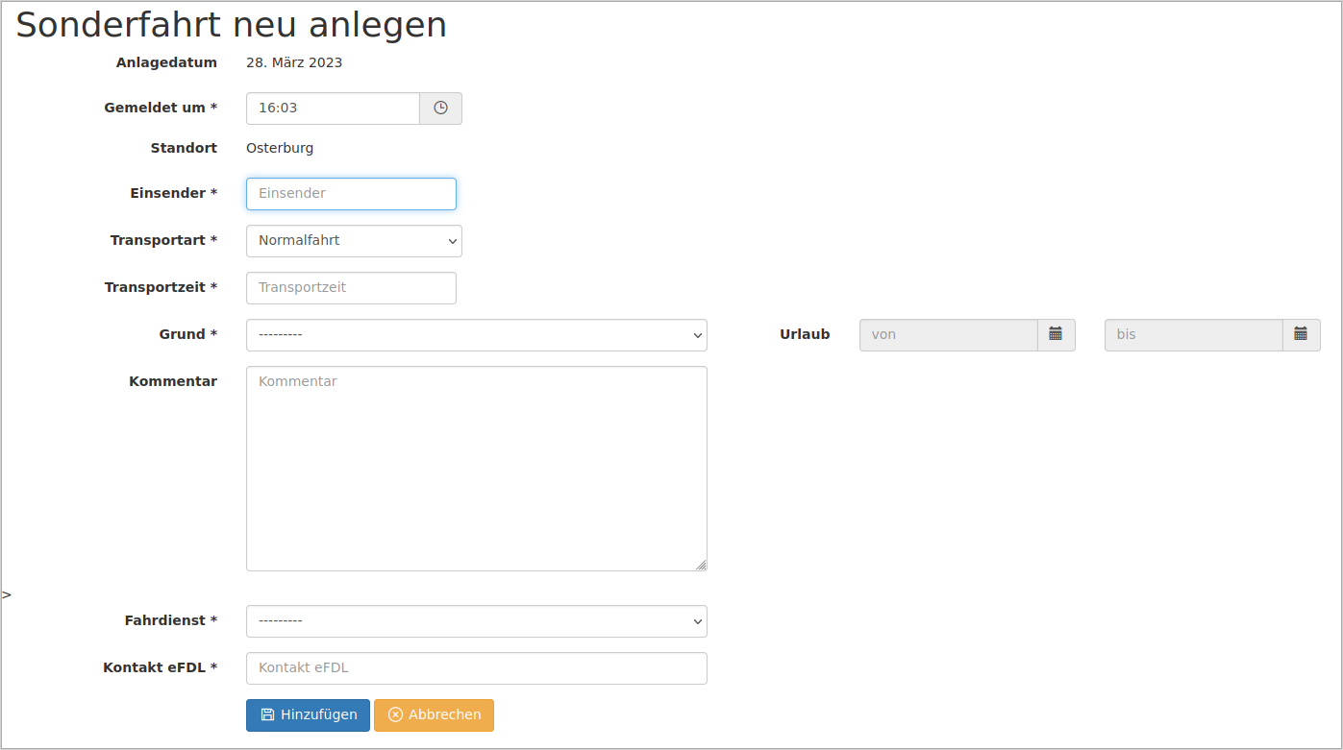
Task: Click the Urlaub von date field
Action: (948, 335)
